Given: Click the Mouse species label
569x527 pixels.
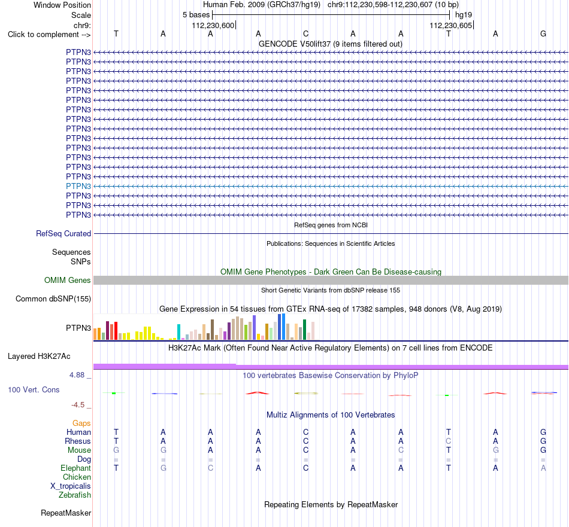Looking at the screenshot, I should point(79,450).
